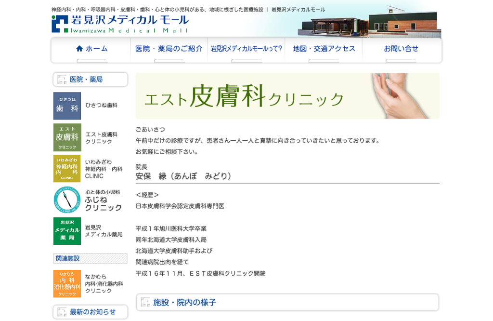Viewport: 493px width, 321px height.
Task: Go to ホーム navigation tab
Action: click(x=91, y=50)
